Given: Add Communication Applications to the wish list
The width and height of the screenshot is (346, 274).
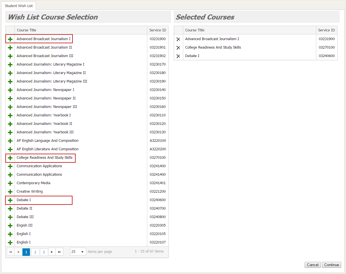Looking at the screenshot, I should point(10,166).
